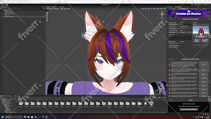Click the undo history icon in top toolbar

pyautogui.click(x=192, y=5)
